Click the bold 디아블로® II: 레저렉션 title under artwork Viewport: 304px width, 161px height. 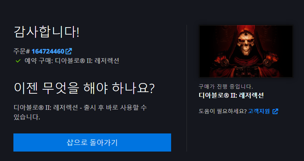(x=231, y=95)
